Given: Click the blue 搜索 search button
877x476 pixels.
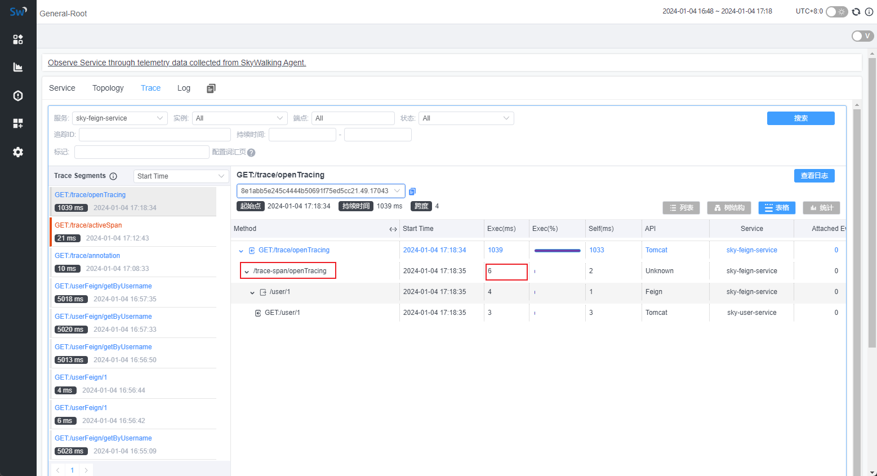Looking at the screenshot, I should 800,118.
